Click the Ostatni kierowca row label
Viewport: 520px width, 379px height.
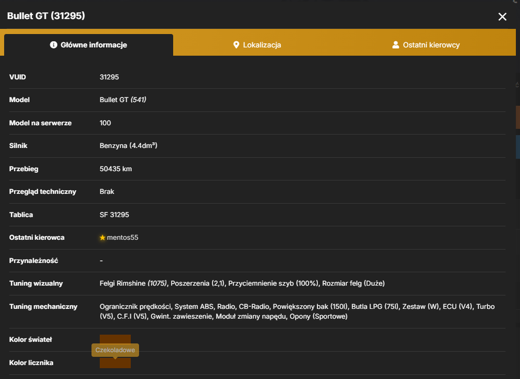click(x=37, y=237)
